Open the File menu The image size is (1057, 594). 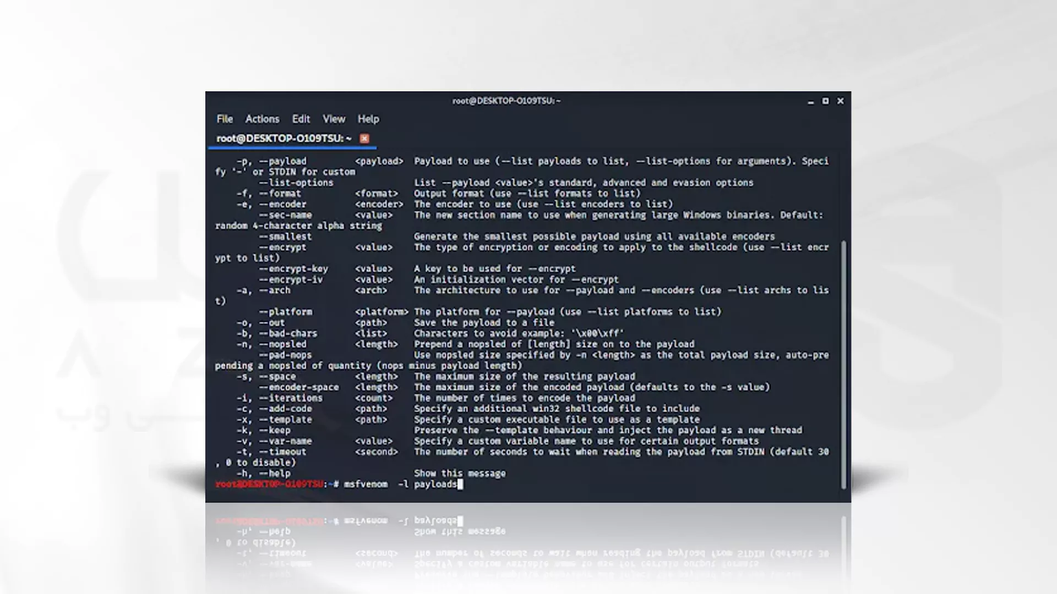225,119
